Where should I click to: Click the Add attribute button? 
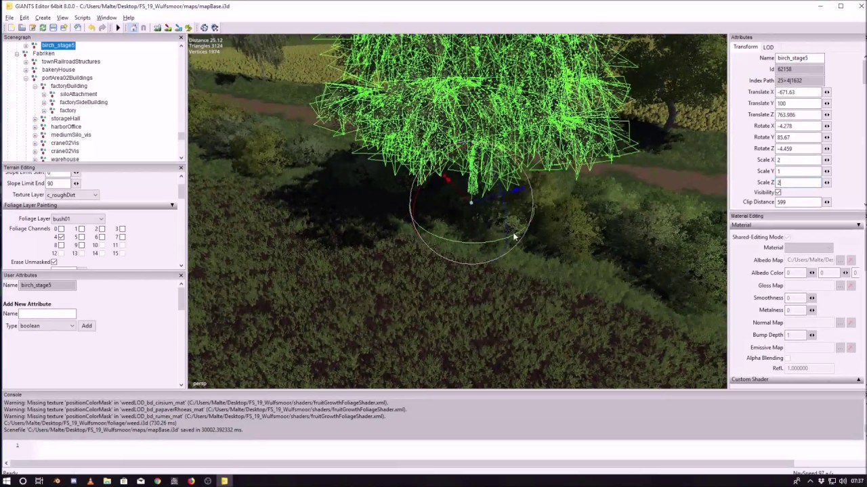point(87,326)
